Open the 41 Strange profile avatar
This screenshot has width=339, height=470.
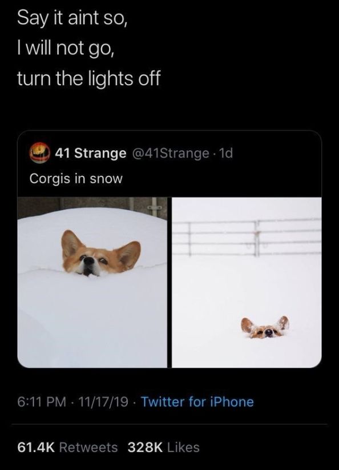point(39,152)
